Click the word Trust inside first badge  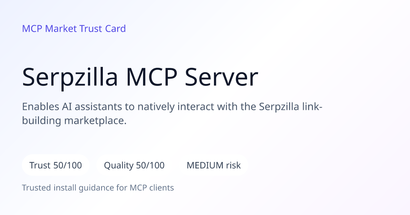(40, 166)
